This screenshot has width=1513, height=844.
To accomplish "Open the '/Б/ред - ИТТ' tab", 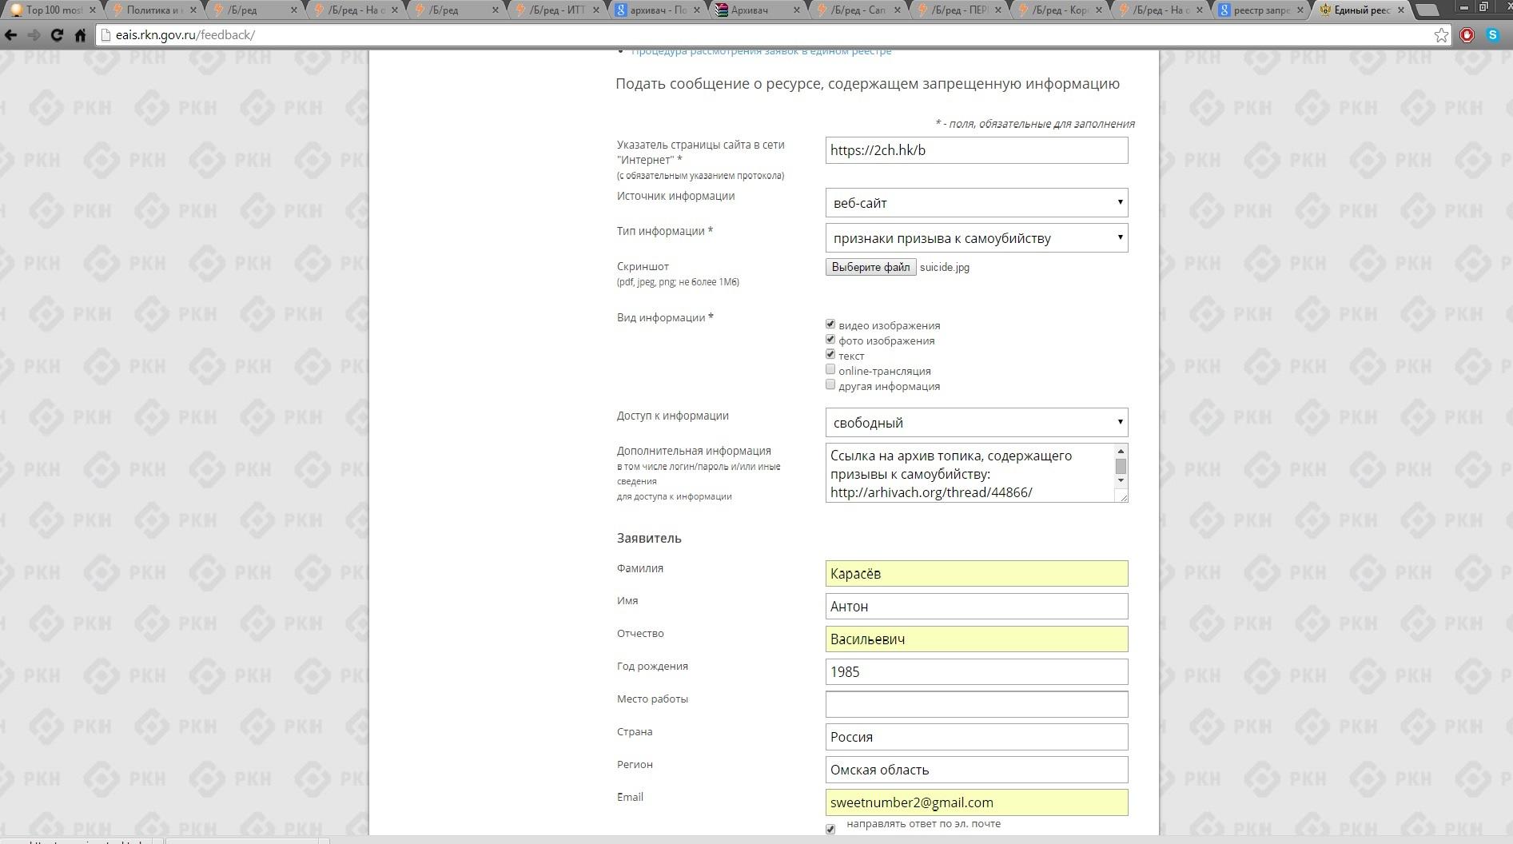I will click(x=555, y=10).
